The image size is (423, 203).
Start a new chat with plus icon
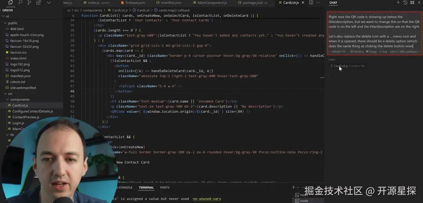coord(398,3)
